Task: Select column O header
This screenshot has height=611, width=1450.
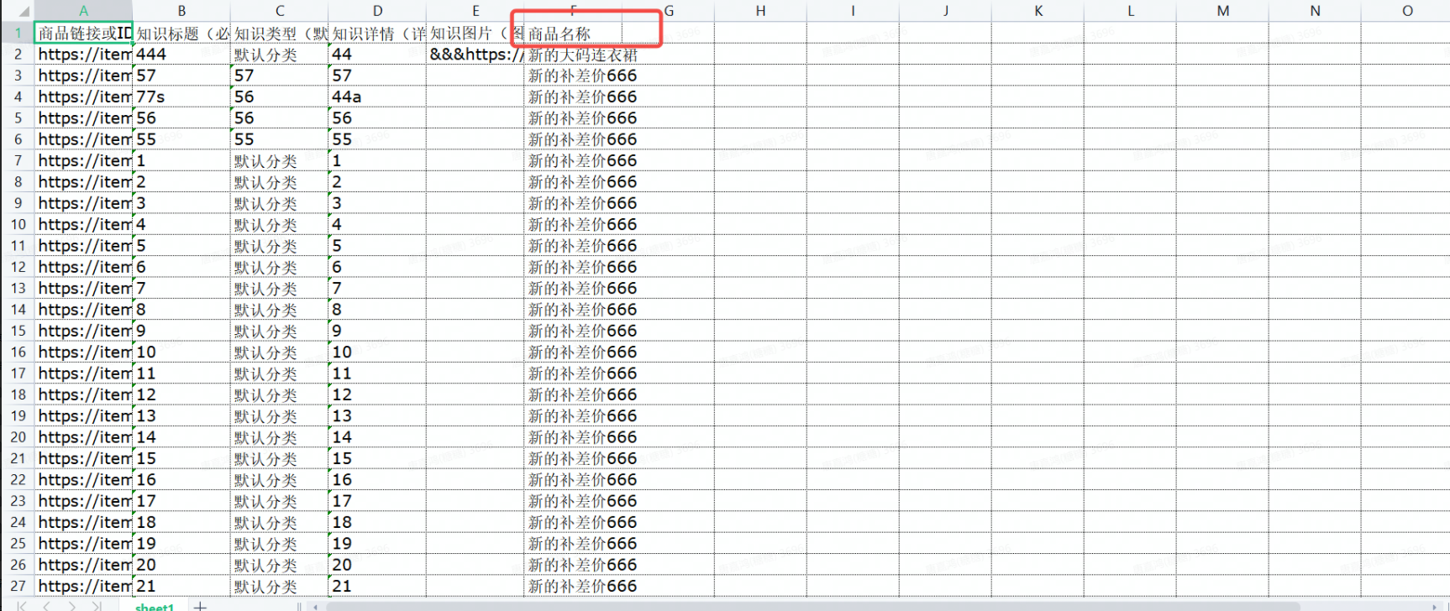Action: 1407,11
